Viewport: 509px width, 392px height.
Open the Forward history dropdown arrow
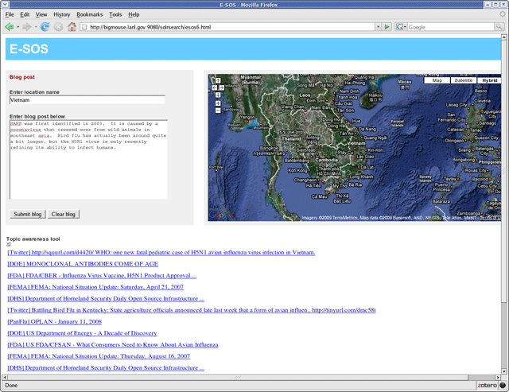tap(36, 27)
